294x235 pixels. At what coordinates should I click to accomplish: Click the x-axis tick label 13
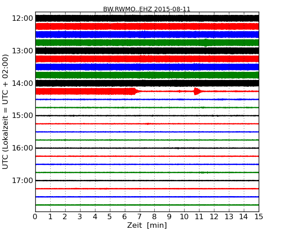click(x=229, y=217)
